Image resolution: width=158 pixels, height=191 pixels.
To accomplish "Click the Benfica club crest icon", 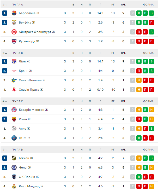I will [x=14, y=22].
